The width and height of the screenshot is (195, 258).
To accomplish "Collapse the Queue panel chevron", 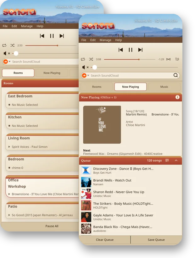I will point(176,160).
